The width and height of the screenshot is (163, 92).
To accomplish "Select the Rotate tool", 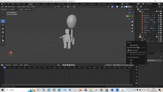I will tap(3, 25).
